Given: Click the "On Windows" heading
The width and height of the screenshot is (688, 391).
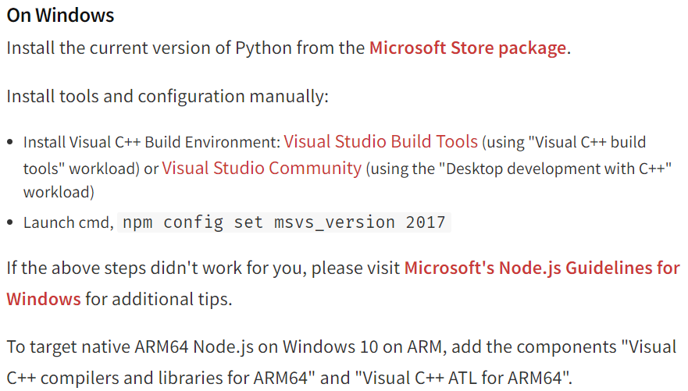Looking at the screenshot, I should pyautogui.click(x=60, y=15).
